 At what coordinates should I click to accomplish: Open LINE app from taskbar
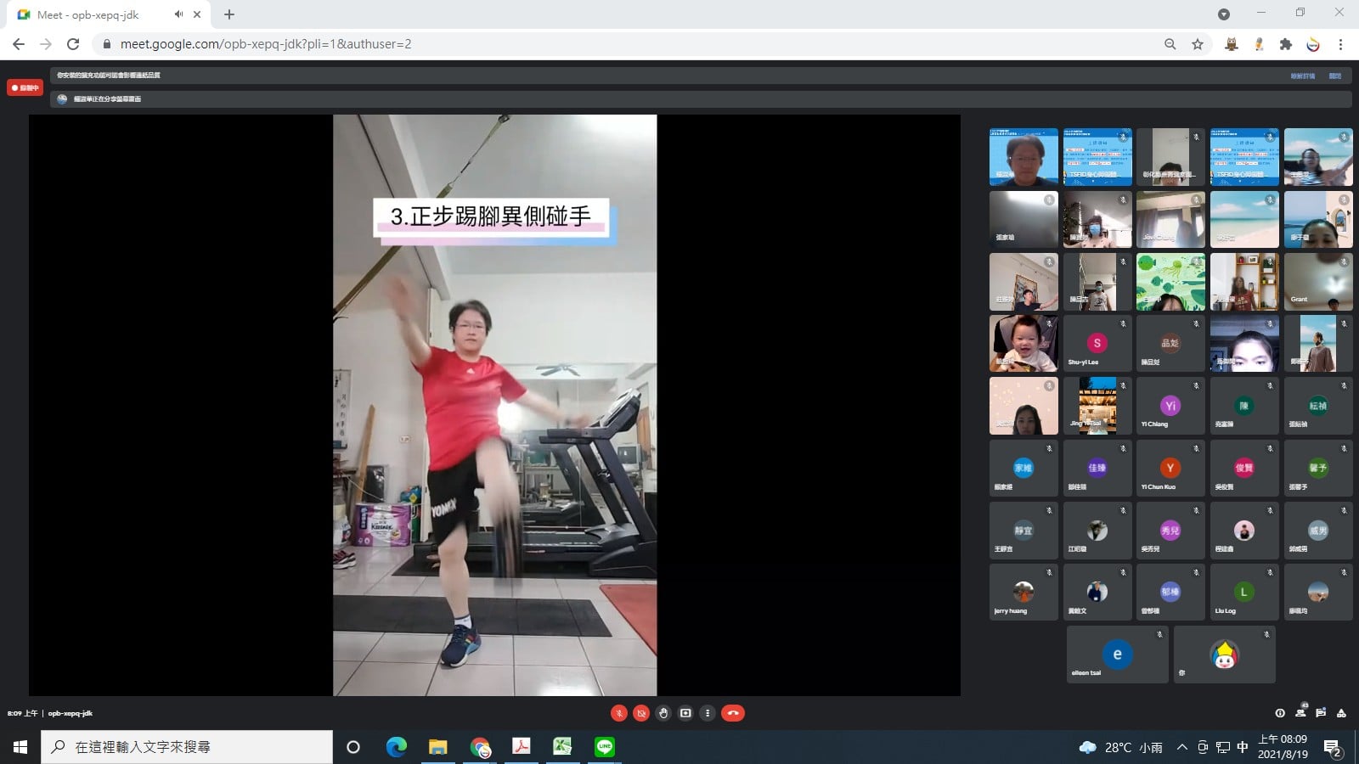[x=605, y=747]
